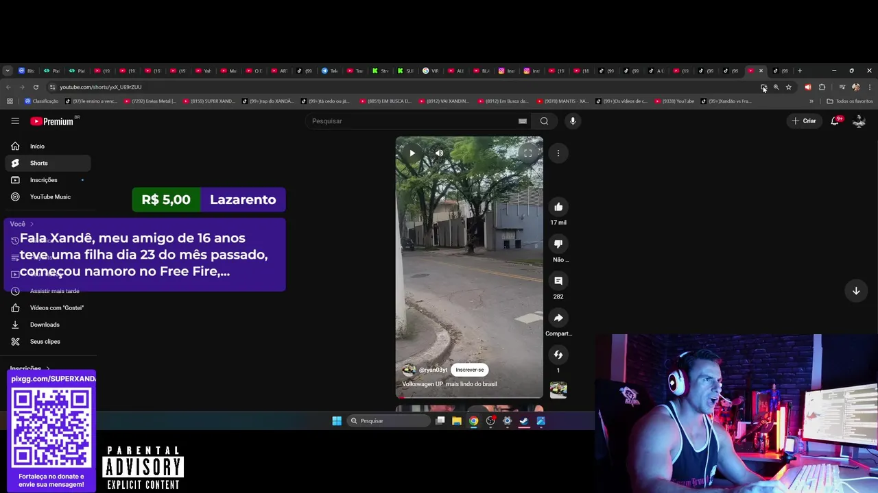Click the Criar button
This screenshot has height=493, width=878.
point(804,121)
